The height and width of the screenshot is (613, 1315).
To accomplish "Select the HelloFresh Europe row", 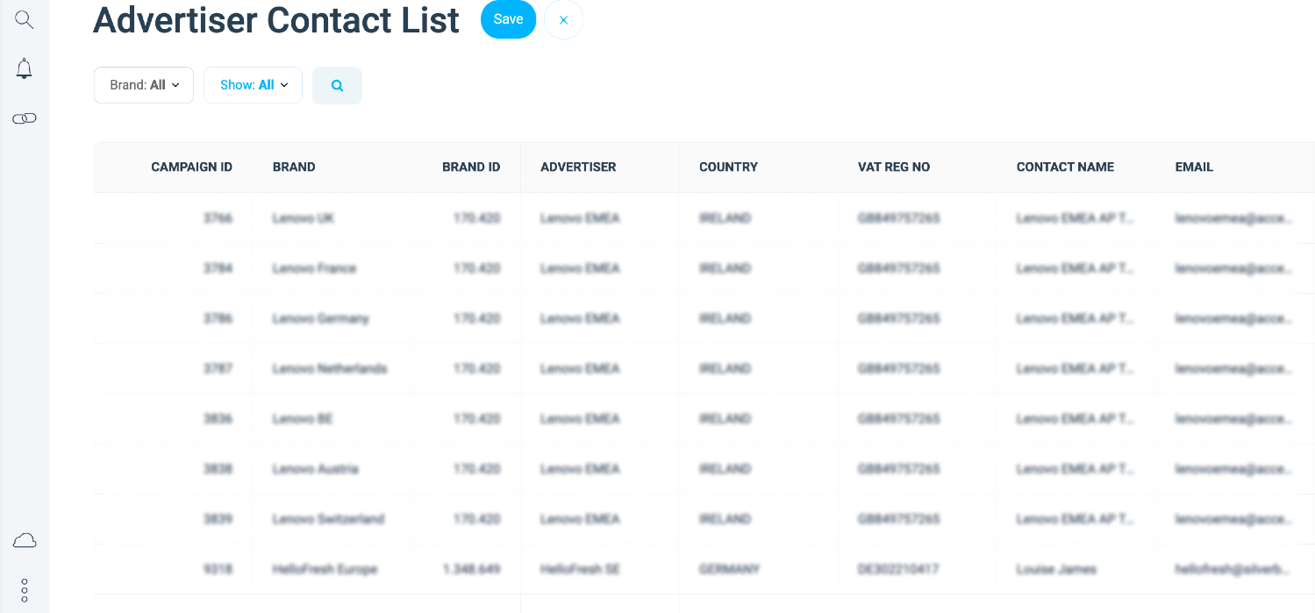I will [325, 569].
